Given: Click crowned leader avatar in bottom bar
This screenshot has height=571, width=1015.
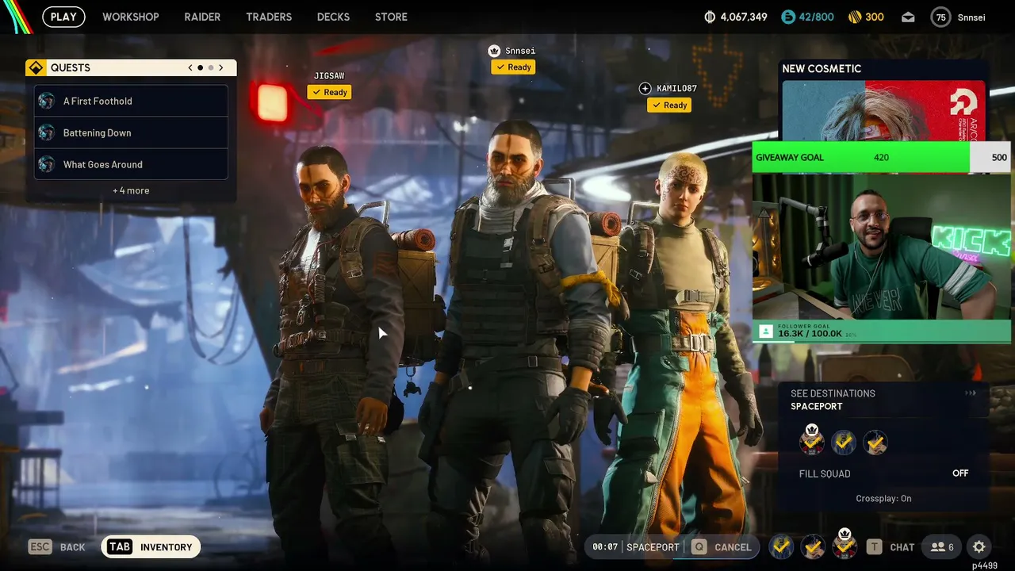Looking at the screenshot, I should tap(845, 545).
